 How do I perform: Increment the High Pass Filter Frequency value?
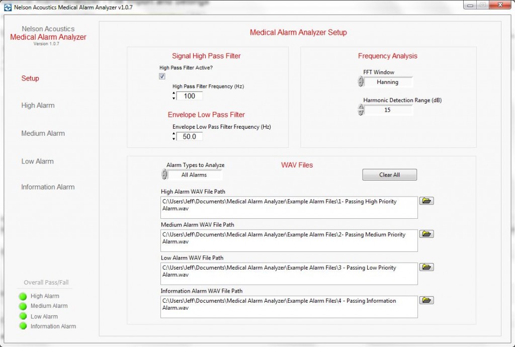[174, 94]
